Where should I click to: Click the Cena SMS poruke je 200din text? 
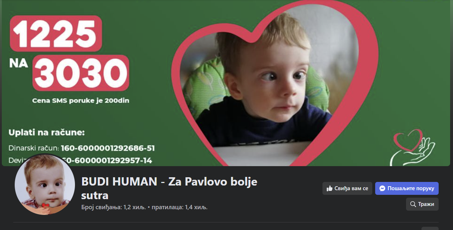click(x=81, y=101)
